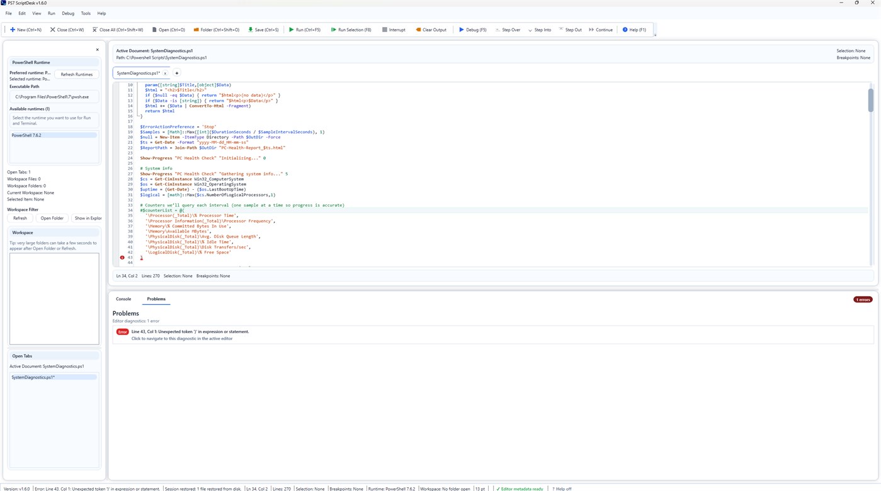Stop execution with the Interrupt button
Viewport: 881px width, 491px height.
394,30
